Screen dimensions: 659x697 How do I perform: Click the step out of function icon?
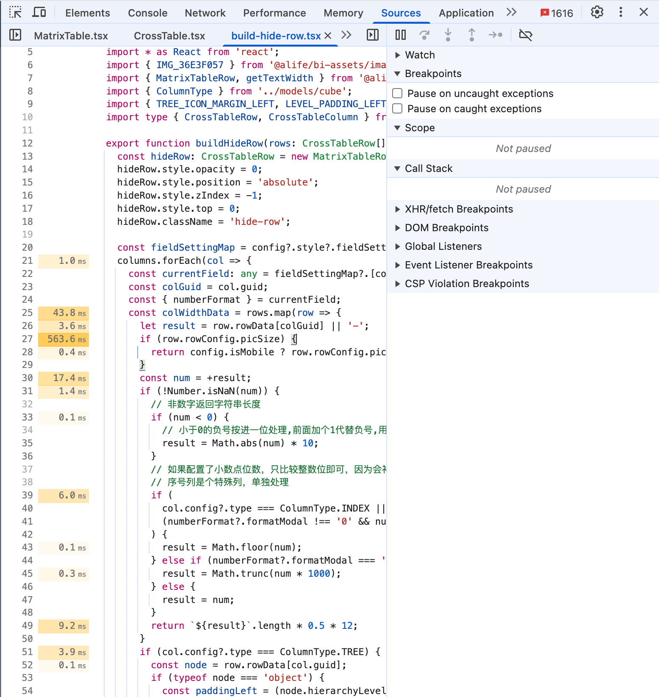(x=471, y=35)
